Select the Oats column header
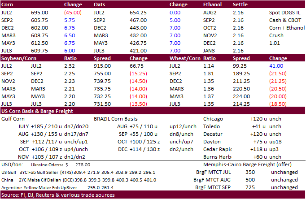Image resolution: width=306 pixels, height=199 pixels. (x=101, y=5)
